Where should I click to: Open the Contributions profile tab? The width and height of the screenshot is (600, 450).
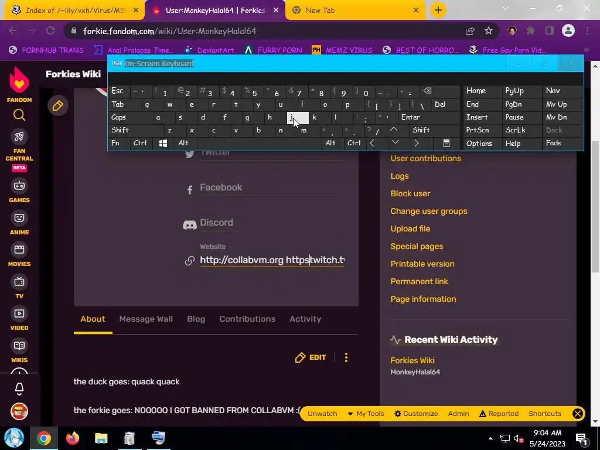click(247, 319)
